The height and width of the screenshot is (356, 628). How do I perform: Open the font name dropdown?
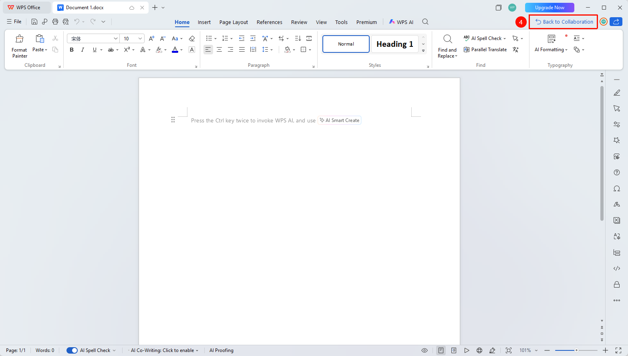point(116,38)
